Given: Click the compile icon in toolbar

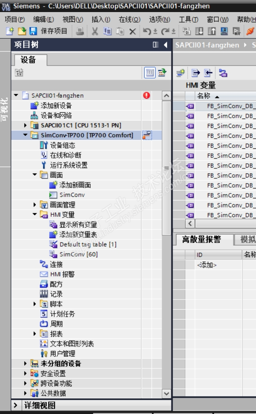Looking at the screenshot, I should (187, 31).
